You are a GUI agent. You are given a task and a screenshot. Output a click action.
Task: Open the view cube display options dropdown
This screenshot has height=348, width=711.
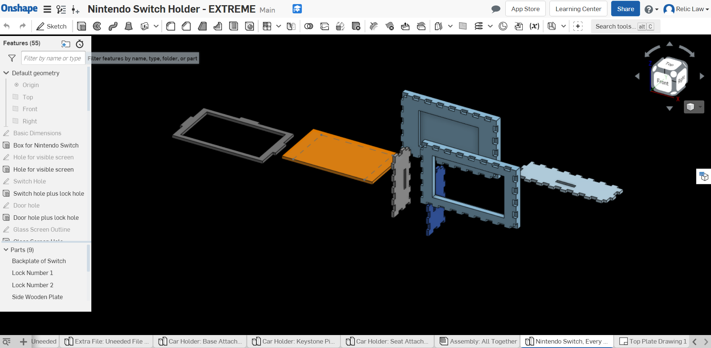(x=694, y=107)
